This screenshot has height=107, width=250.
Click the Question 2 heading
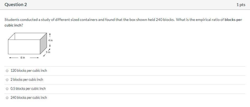(x=16, y=5)
